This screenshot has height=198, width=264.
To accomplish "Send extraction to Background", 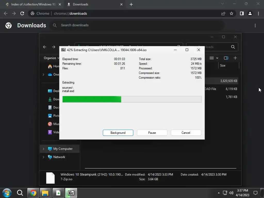I will coord(118,133).
